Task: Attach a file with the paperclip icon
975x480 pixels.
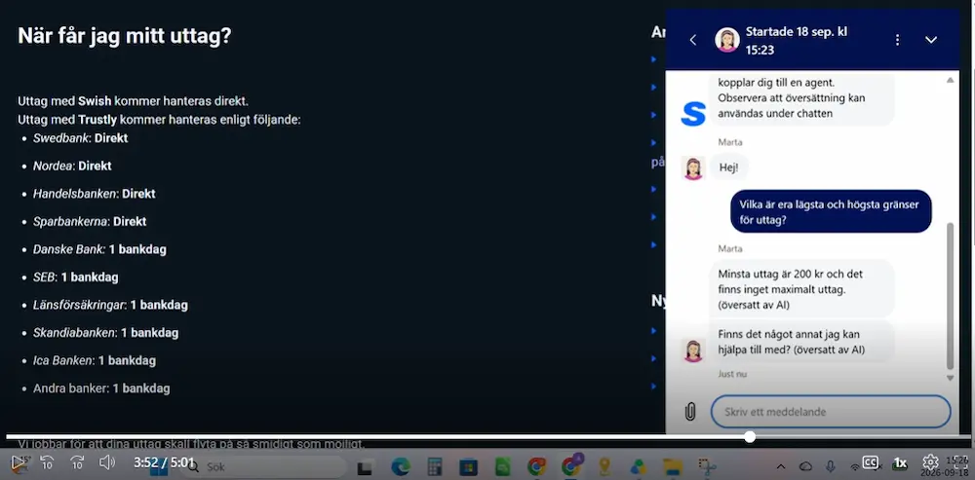Action: [690, 412]
